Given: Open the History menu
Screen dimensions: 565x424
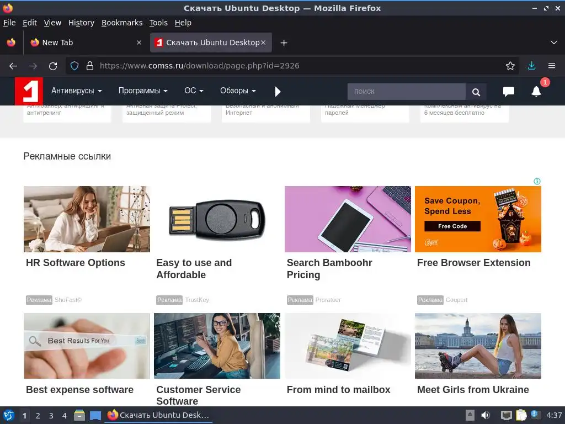Looking at the screenshot, I should [81, 23].
